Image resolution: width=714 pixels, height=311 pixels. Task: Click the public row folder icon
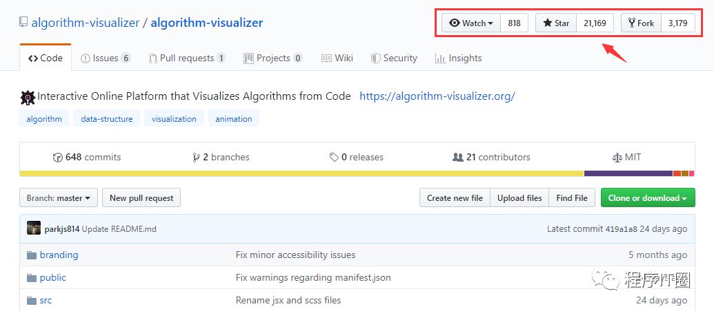(x=32, y=278)
